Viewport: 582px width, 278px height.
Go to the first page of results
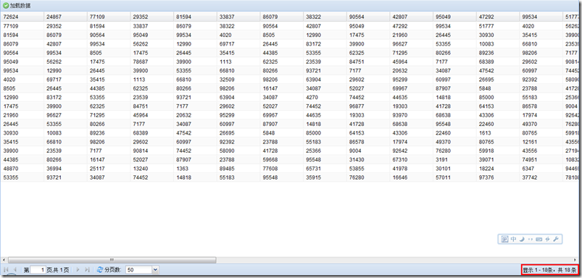(6, 270)
